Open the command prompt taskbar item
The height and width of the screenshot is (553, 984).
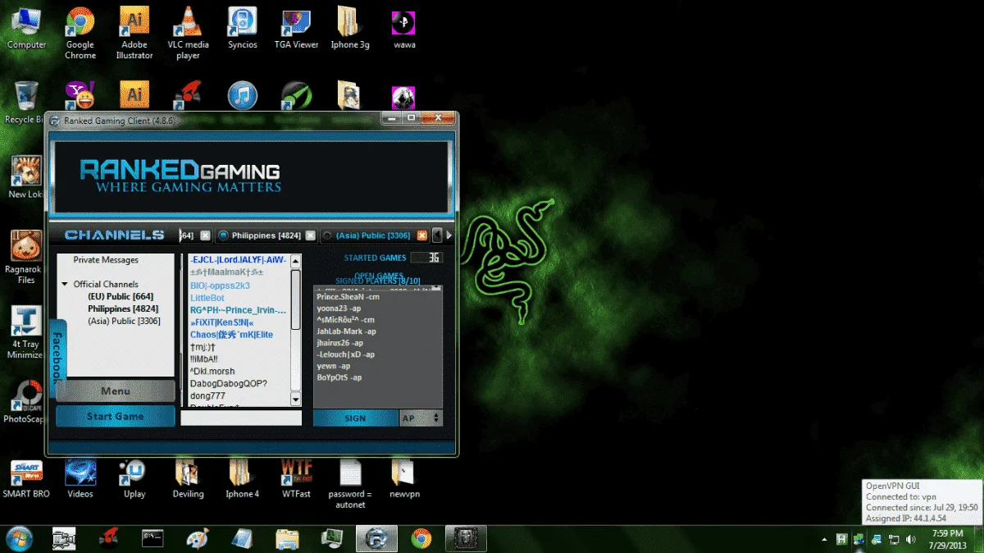click(153, 539)
